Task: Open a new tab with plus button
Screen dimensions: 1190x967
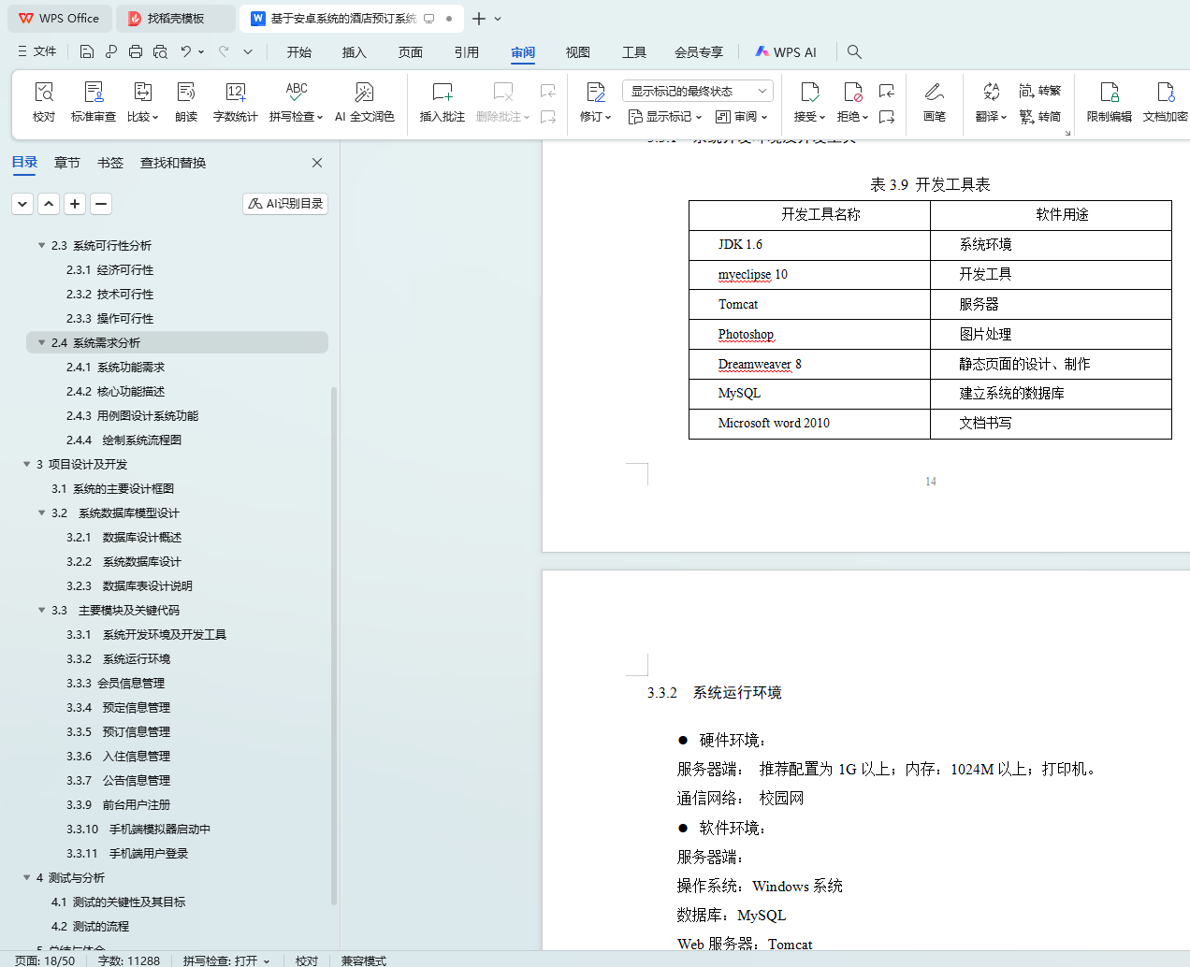Action: pos(479,18)
